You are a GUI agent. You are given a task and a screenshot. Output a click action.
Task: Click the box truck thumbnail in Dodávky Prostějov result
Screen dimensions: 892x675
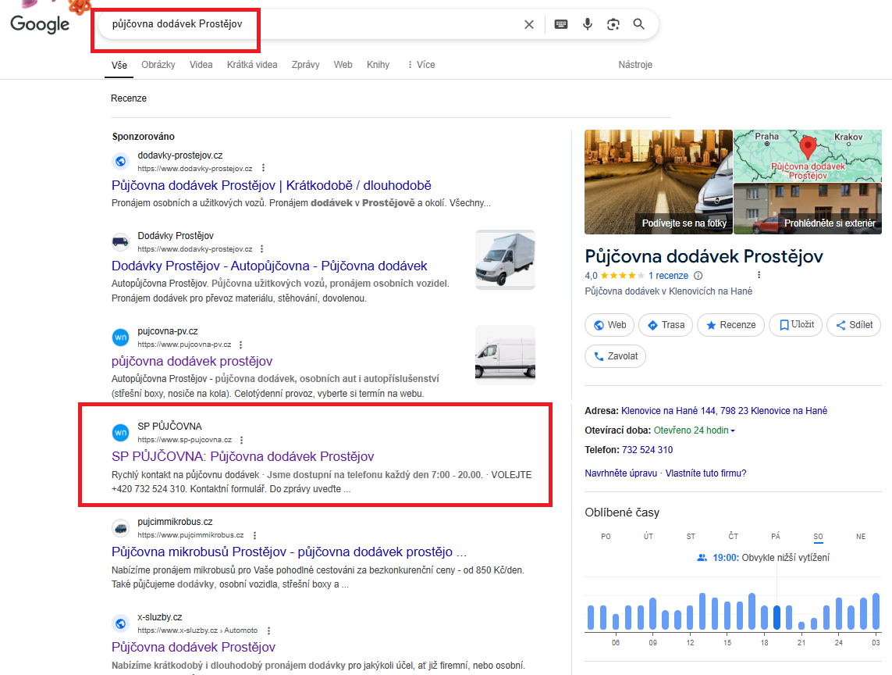(505, 259)
